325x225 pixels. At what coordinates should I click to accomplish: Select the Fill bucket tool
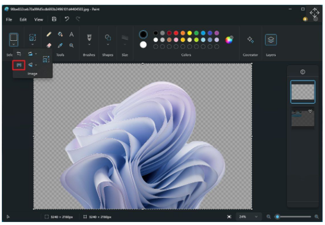tap(60, 34)
